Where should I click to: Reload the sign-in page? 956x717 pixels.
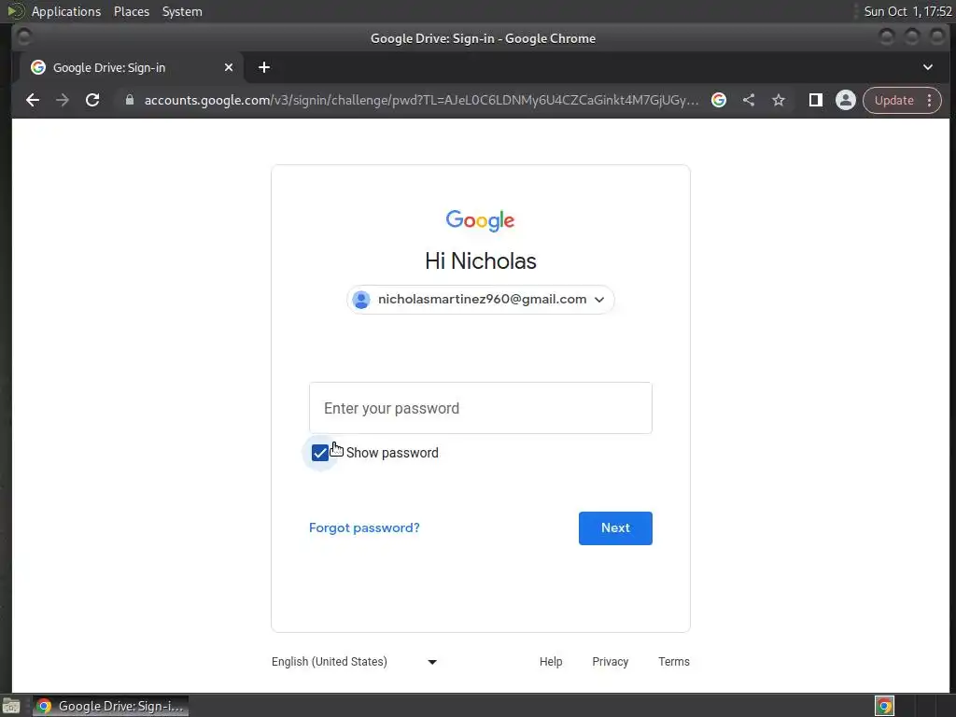92,100
